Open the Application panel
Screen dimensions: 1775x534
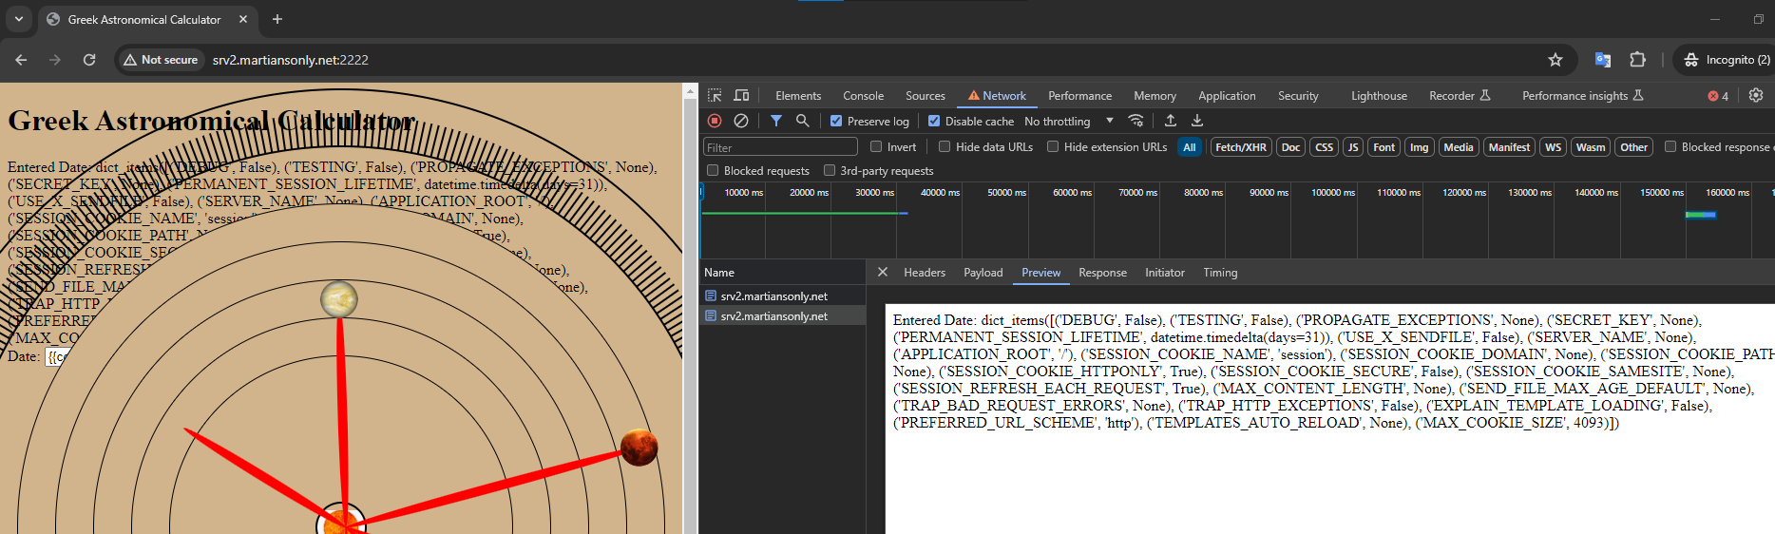(x=1227, y=96)
